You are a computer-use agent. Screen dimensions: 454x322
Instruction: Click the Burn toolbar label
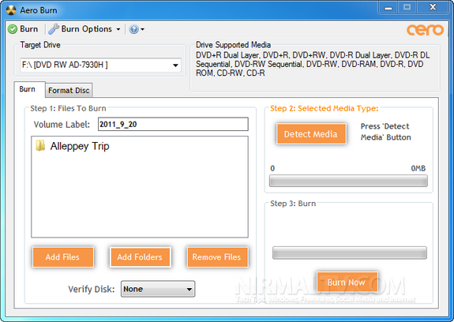[x=29, y=29]
